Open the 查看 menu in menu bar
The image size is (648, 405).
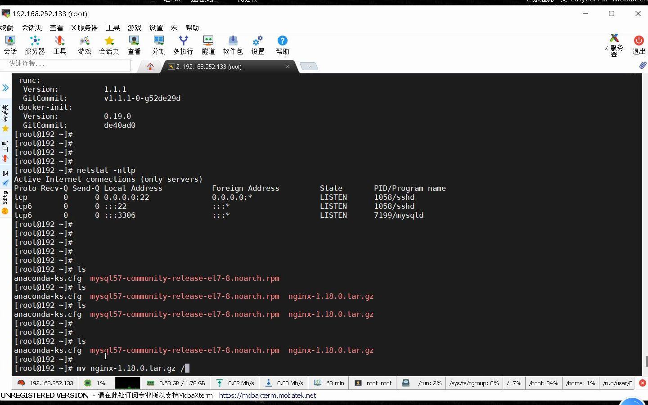[x=57, y=27]
